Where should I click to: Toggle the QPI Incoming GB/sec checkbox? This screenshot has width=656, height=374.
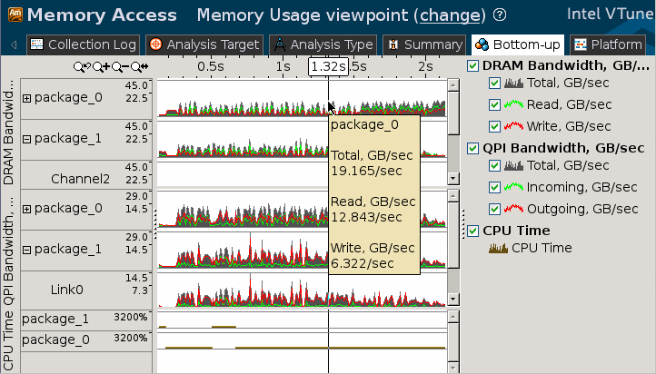[x=494, y=187]
